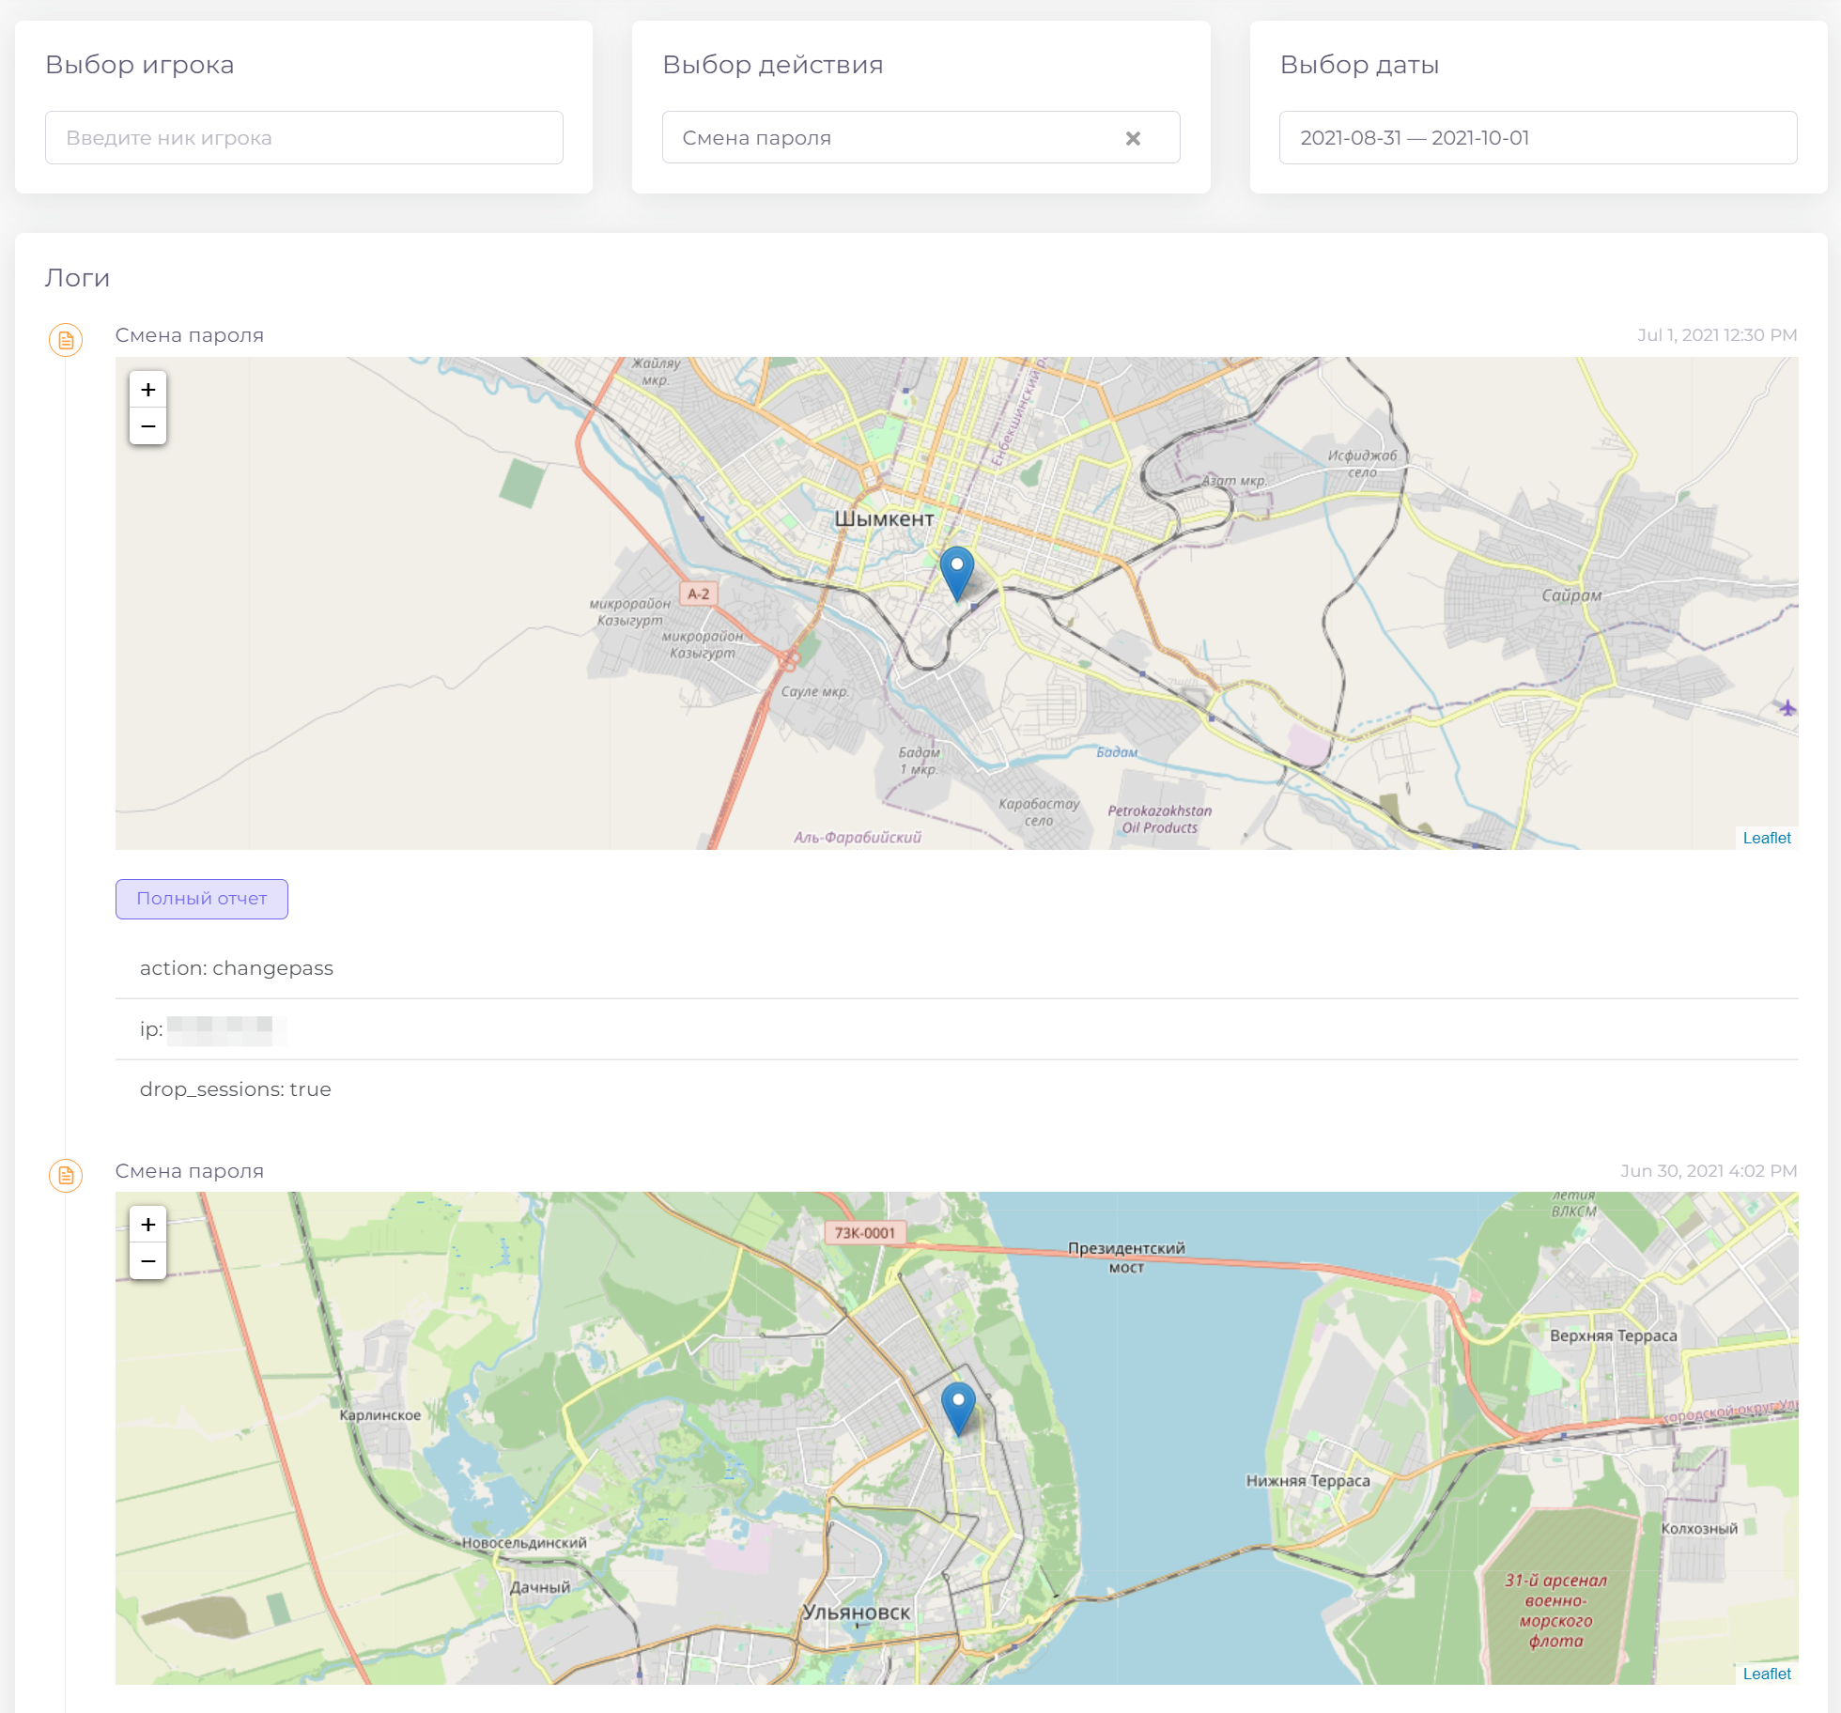The height and width of the screenshot is (1713, 1841).
Task: Select the blue location marker near Ulyanovsk
Action: 958,1408
